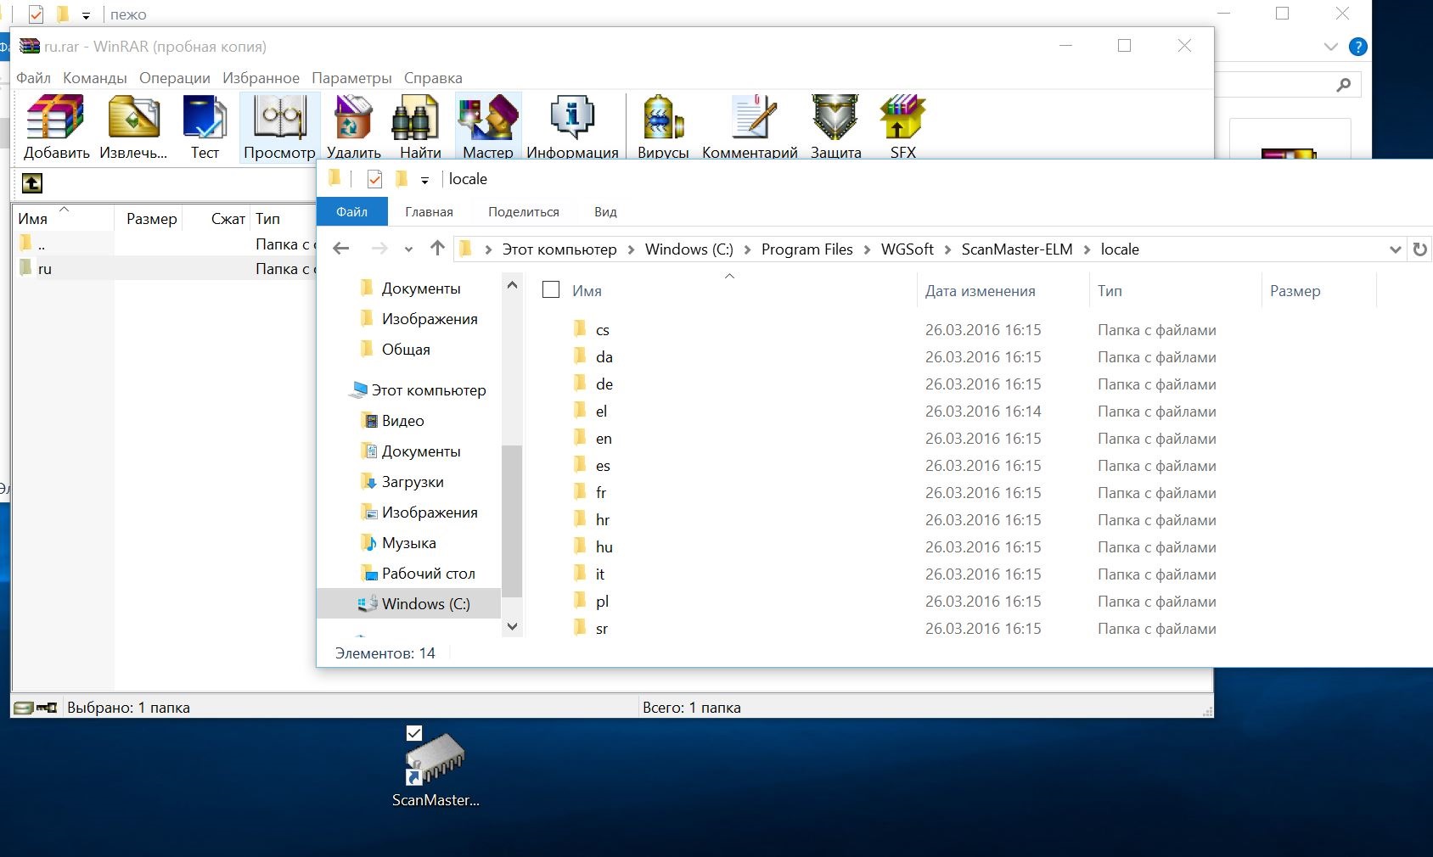Expand the breadcrumb arrow after Windows (C:)
This screenshot has width=1433, height=857.
747,249
